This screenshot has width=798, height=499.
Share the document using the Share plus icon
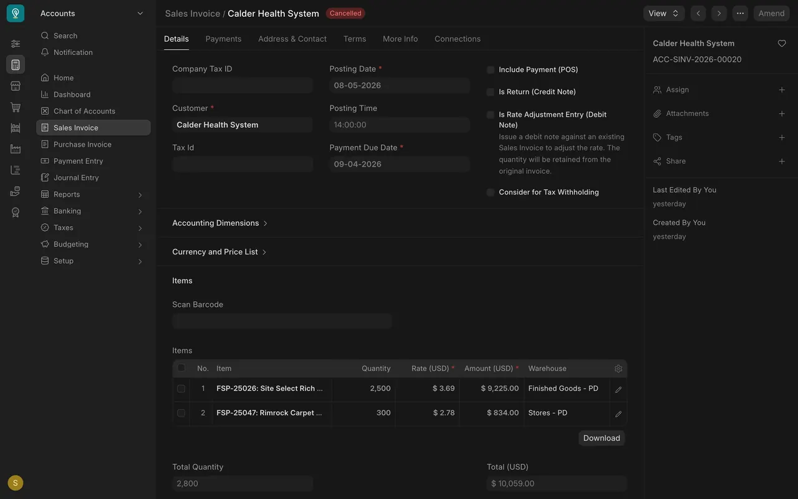[x=782, y=161]
